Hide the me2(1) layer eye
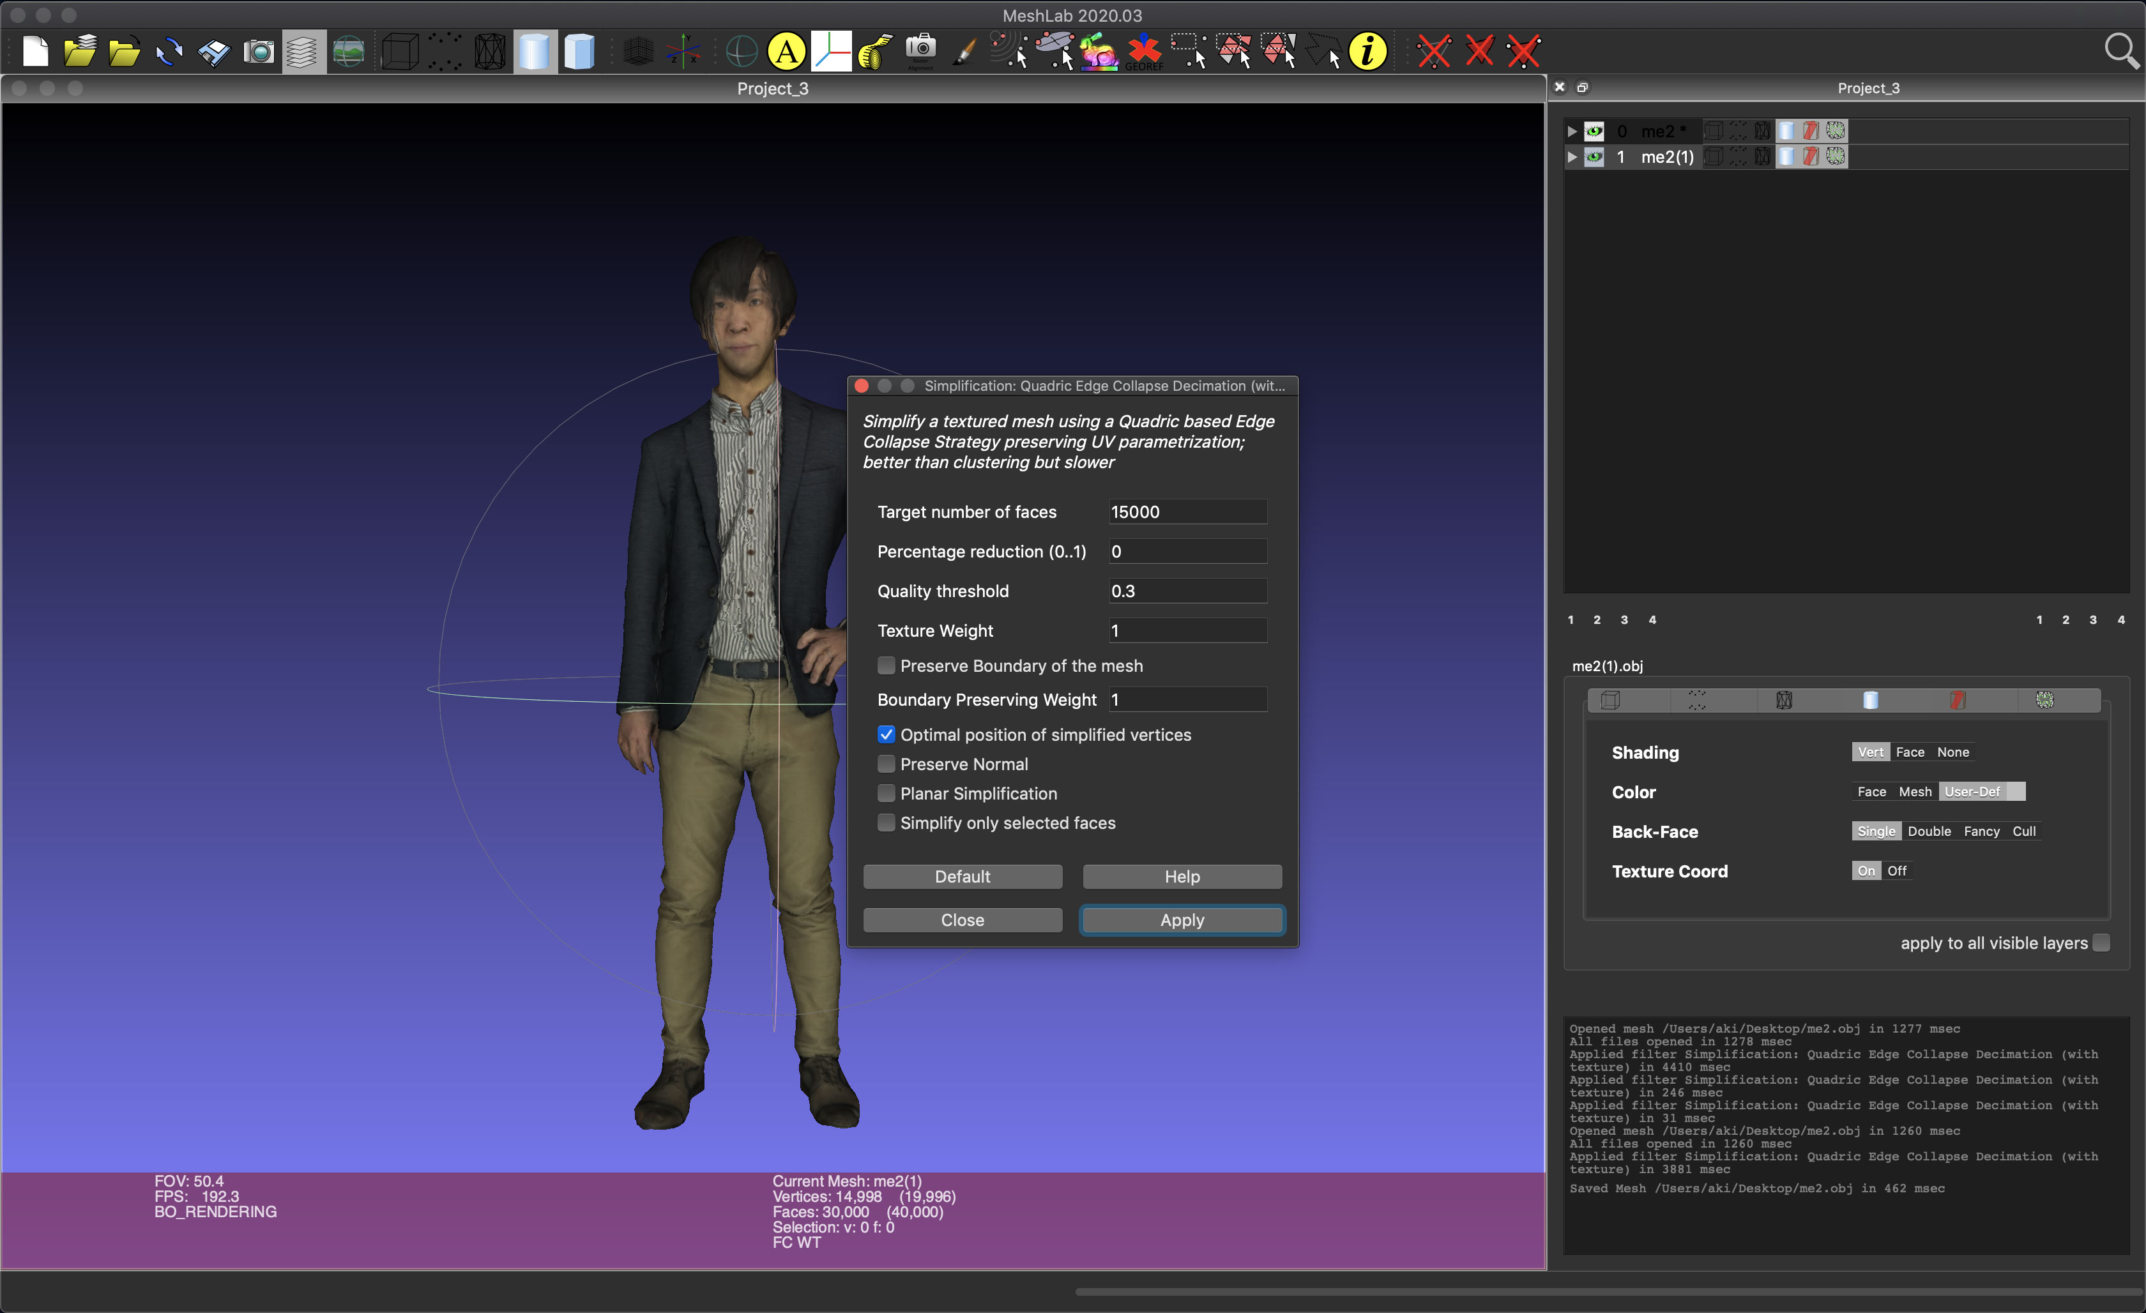The width and height of the screenshot is (2146, 1313). click(x=1594, y=156)
